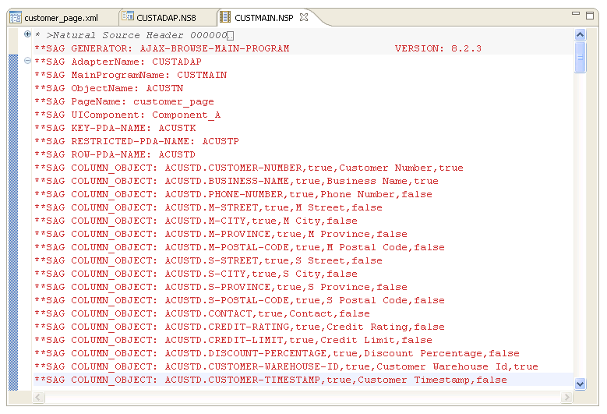Viewport: 607px width, 414px height.
Task: Open the CUSTADAP.NS8 tab
Action: (x=166, y=17)
